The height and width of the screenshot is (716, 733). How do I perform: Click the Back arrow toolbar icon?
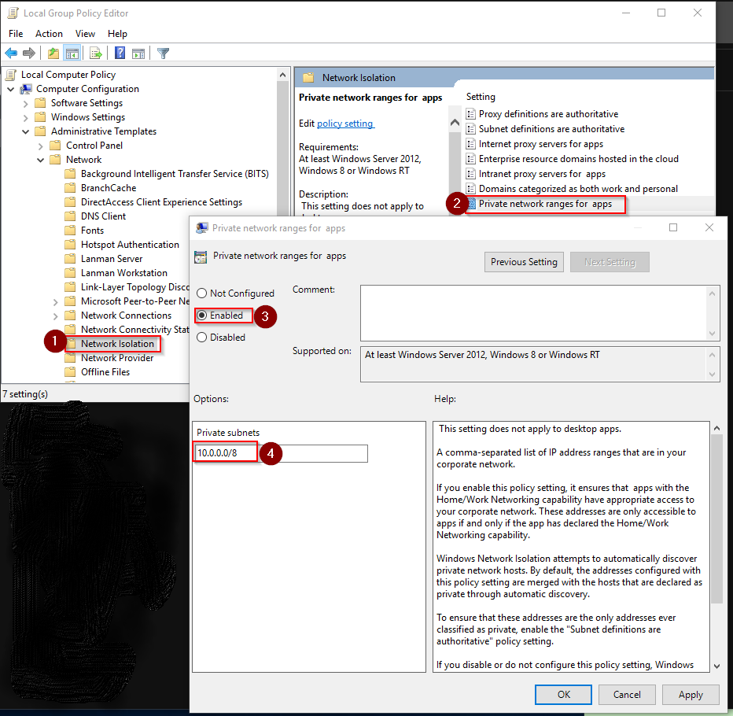(11, 54)
